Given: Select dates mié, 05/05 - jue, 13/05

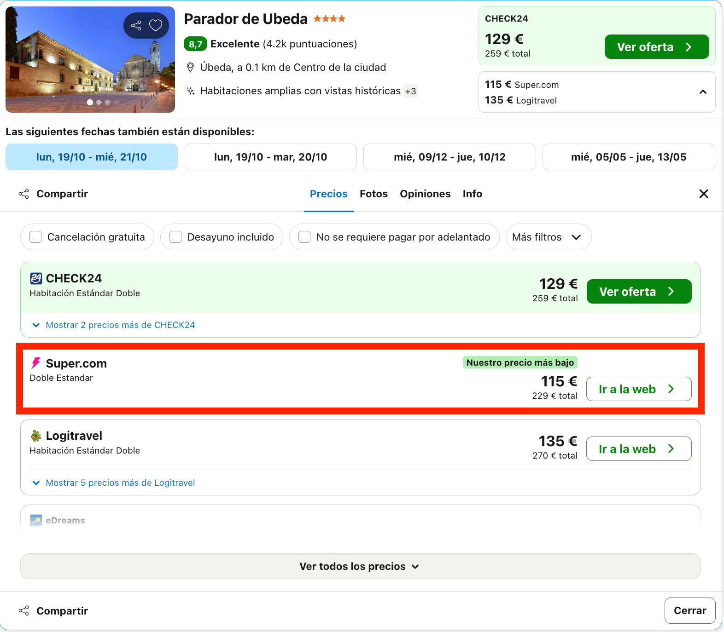Looking at the screenshot, I should pos(629,157).
